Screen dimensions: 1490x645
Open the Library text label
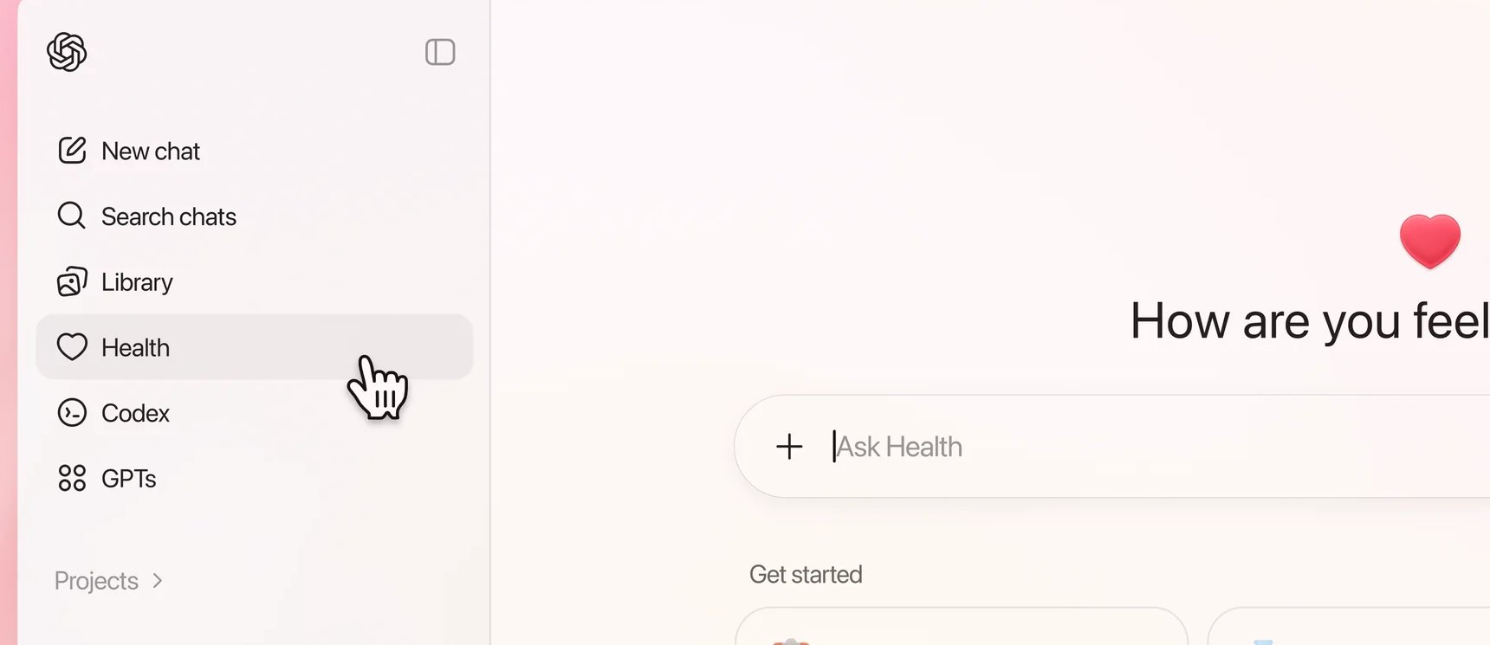137,282
